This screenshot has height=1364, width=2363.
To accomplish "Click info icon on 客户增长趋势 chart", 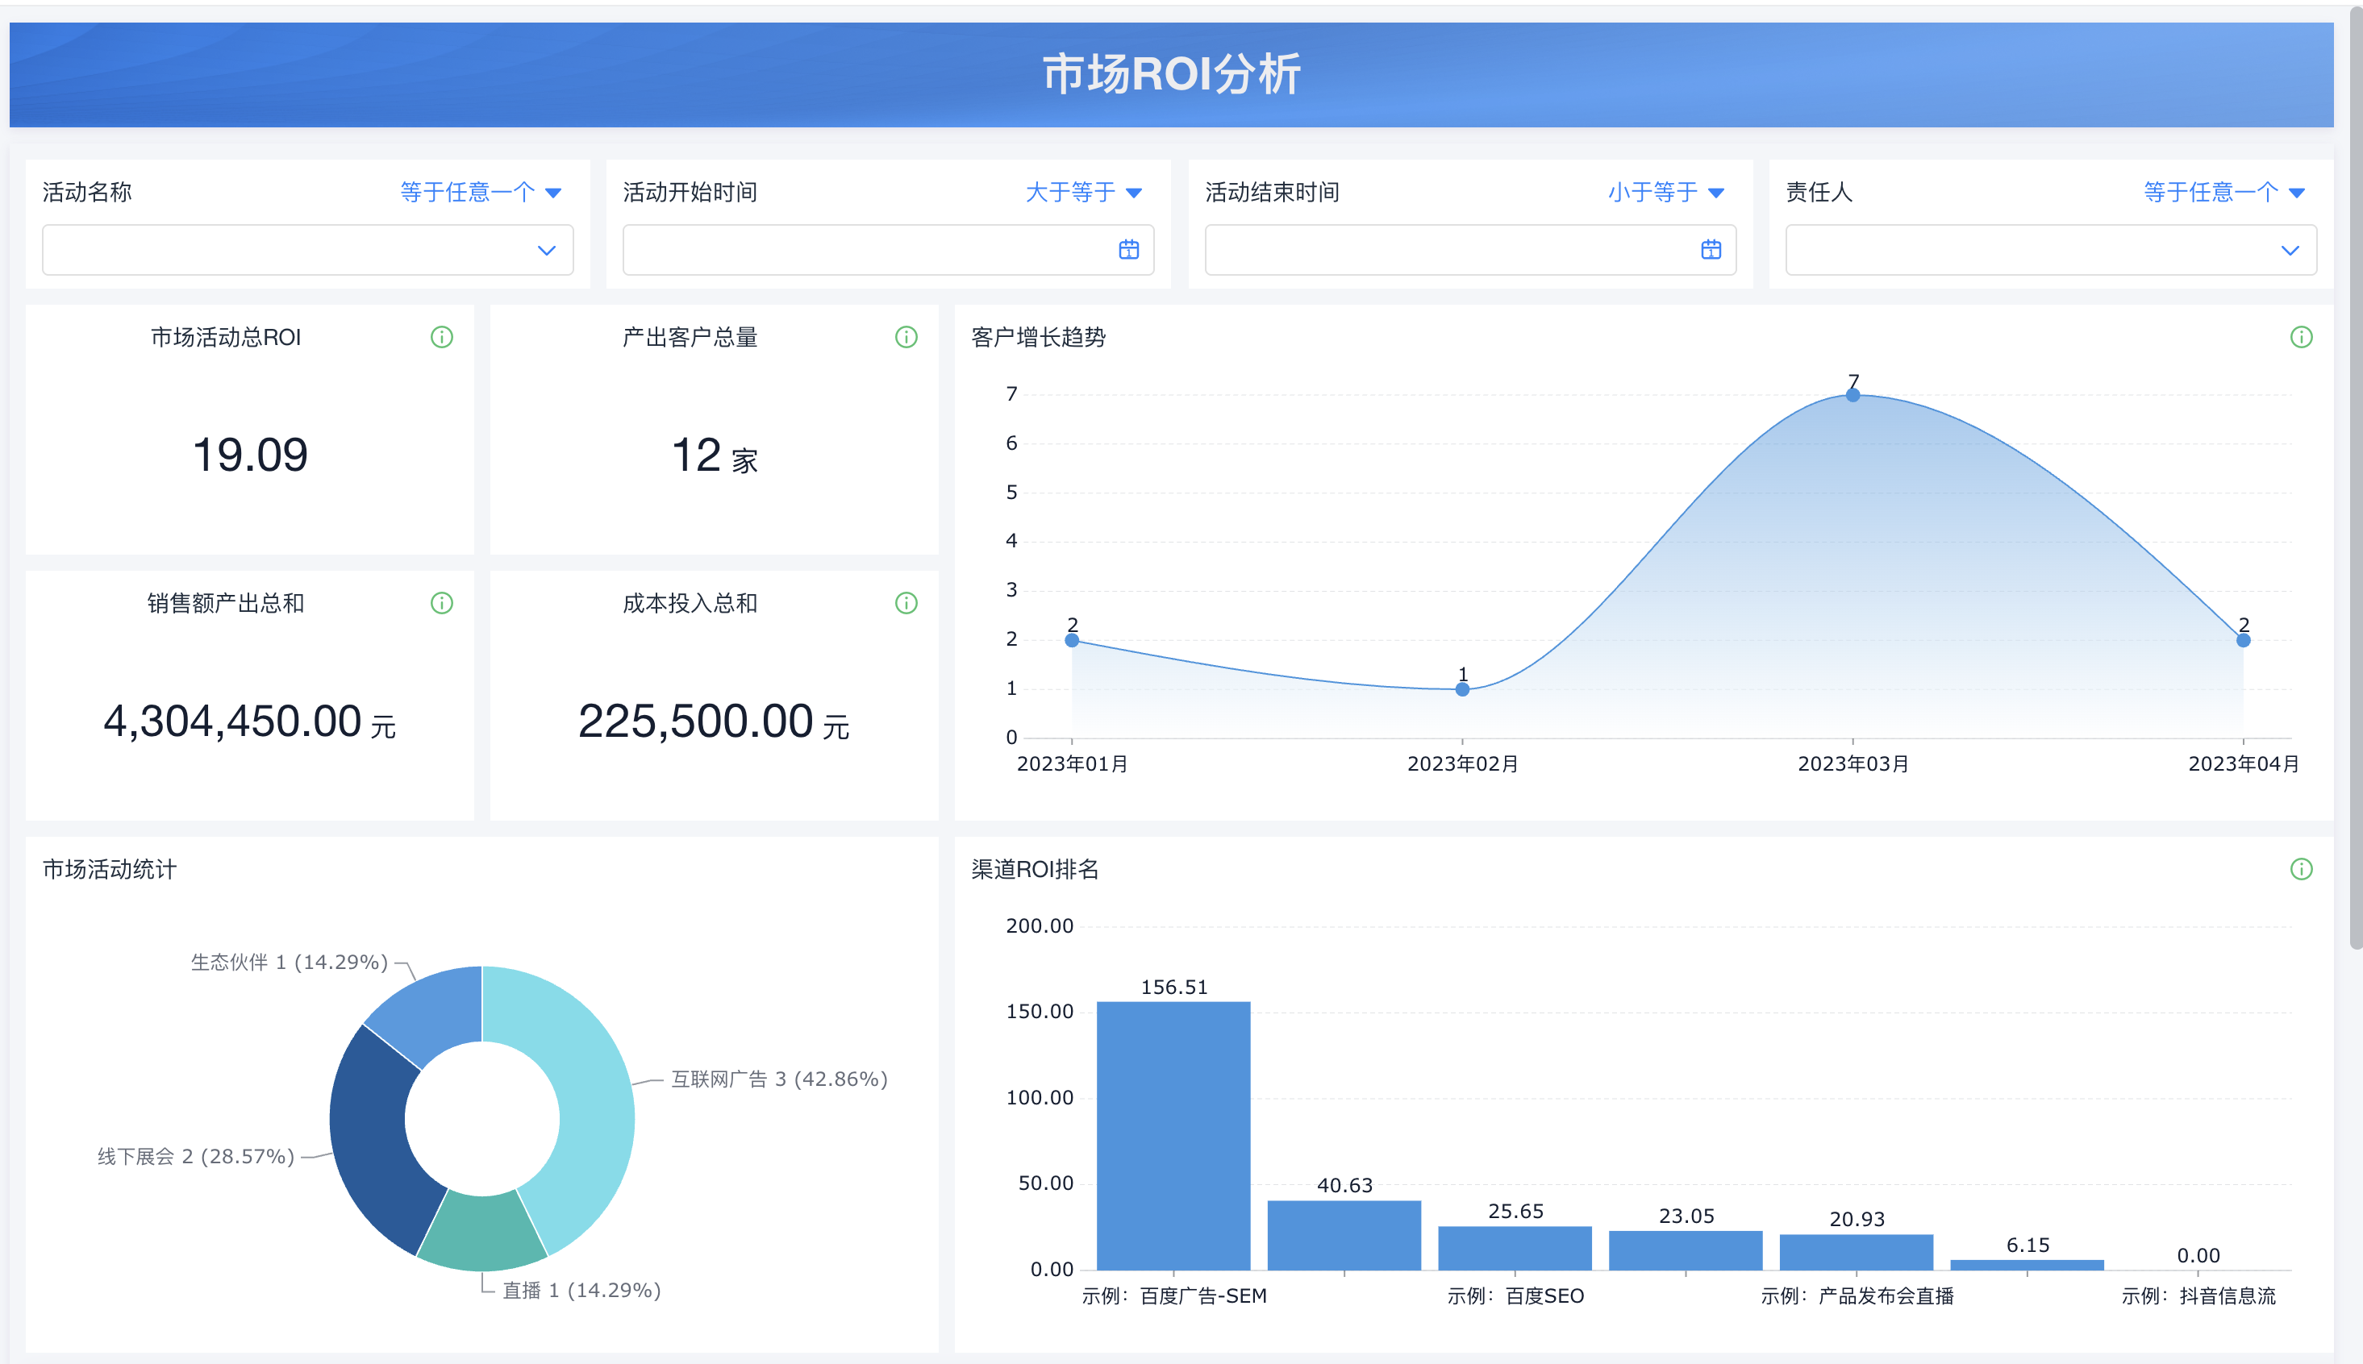I will (x=2301, y=337).
